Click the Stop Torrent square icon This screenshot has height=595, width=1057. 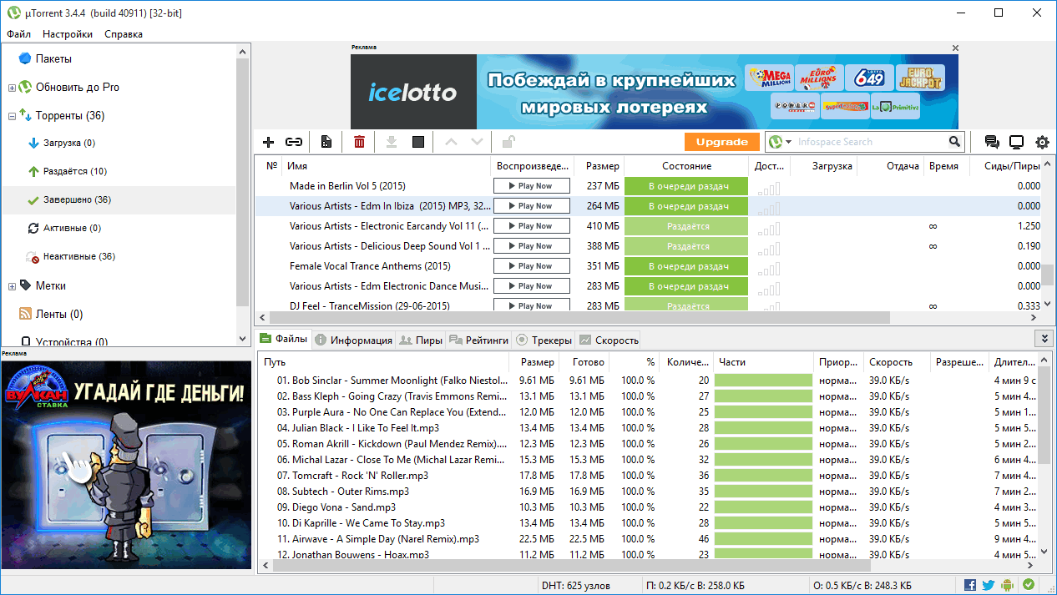(418, 142)
